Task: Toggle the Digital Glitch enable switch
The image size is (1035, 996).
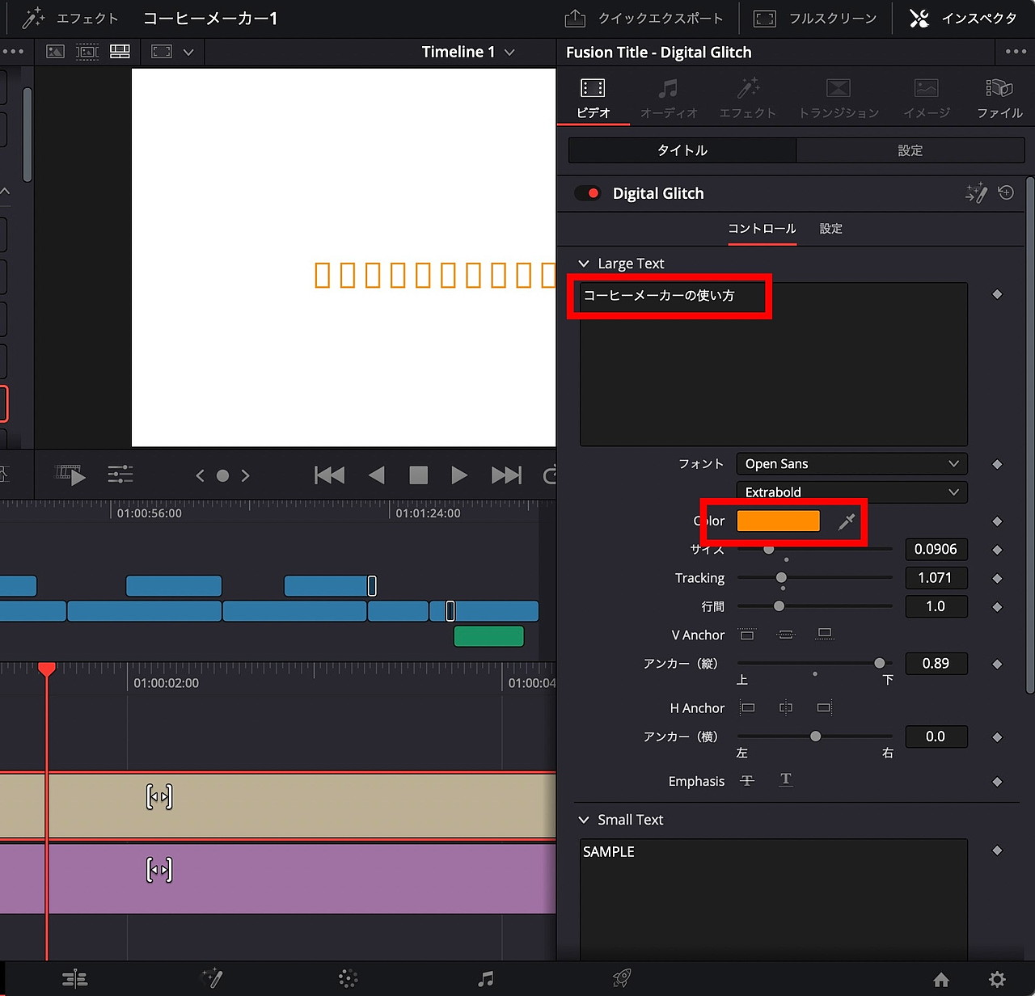Action: pyautogui.click(x=587, y=193)
